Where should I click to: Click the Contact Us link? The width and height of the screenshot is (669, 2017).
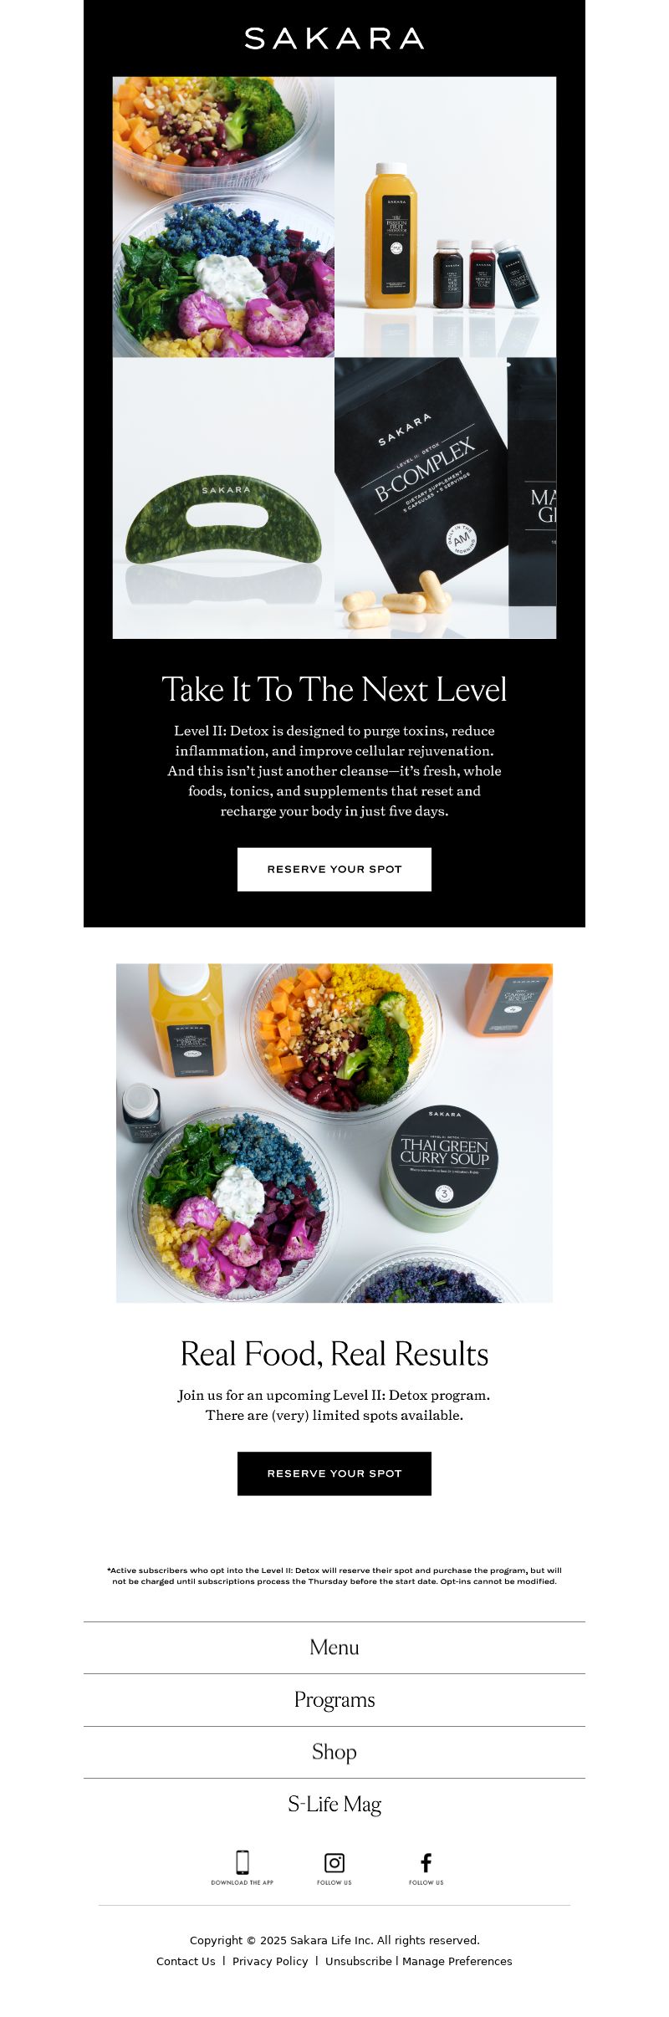(186, 1961)
